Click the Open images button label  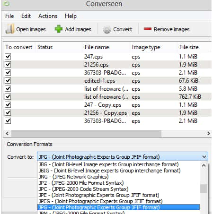31,29
